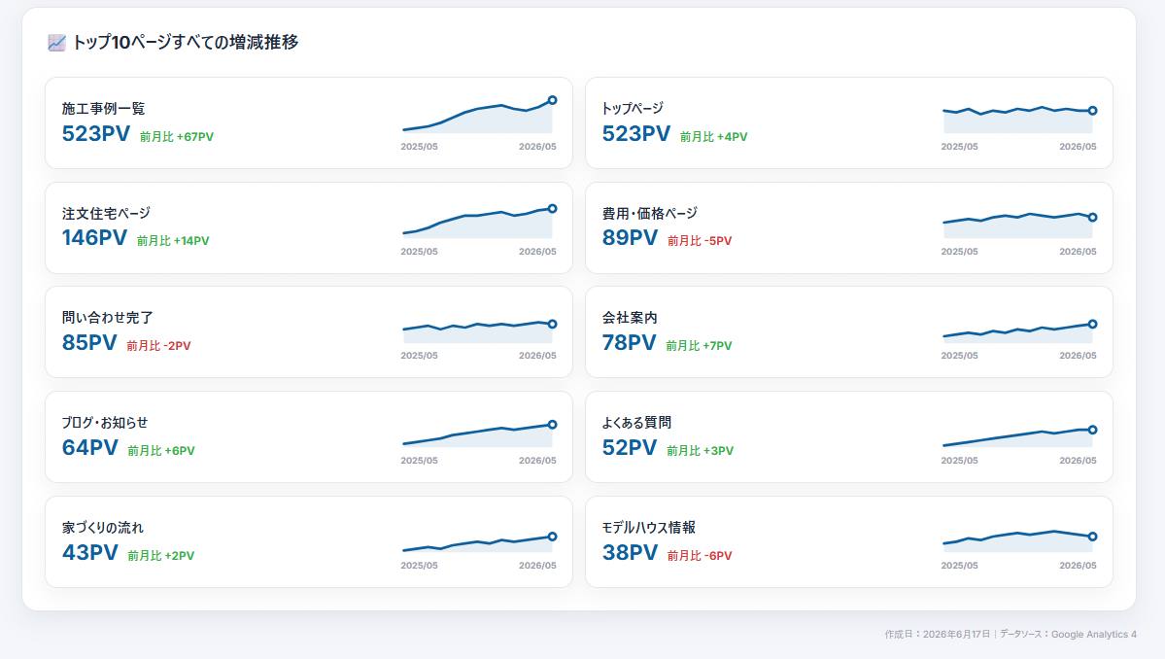
Task: Click データソース：Google Analytics 4 footer text
Action: (x=1069, y=635)
